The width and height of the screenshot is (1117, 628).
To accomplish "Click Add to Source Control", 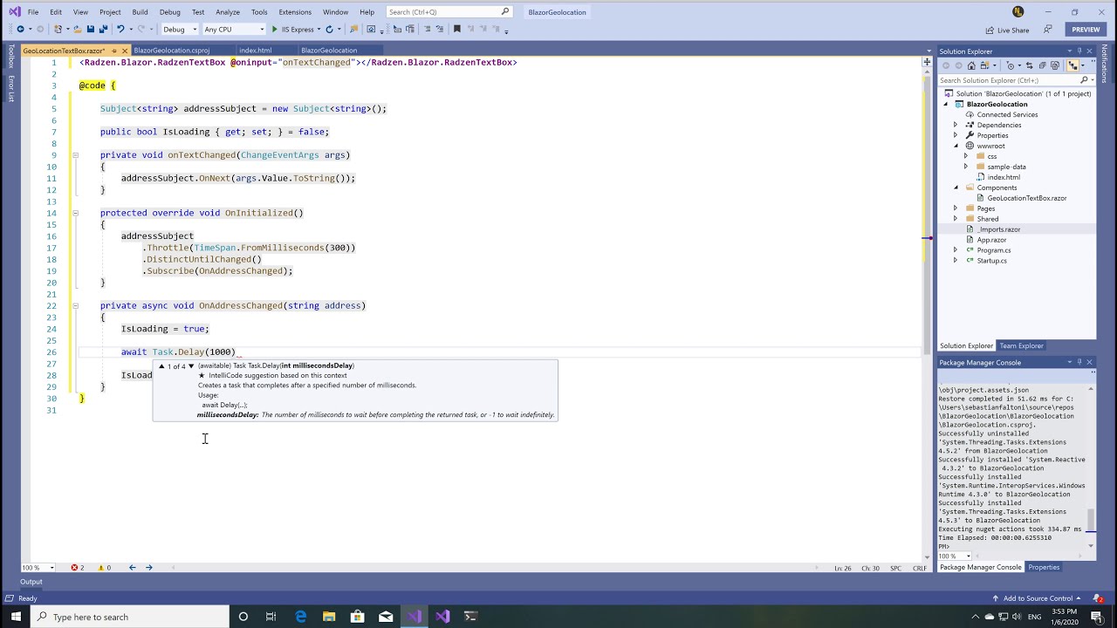I will pos(1038,598).
